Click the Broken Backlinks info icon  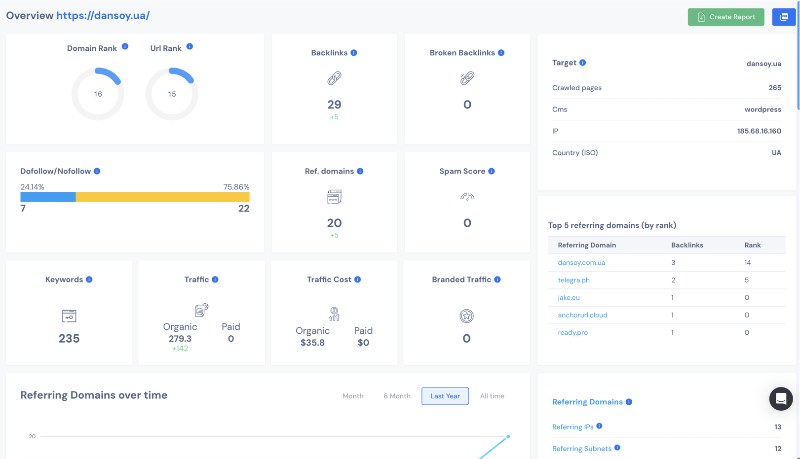click(501, 53)
